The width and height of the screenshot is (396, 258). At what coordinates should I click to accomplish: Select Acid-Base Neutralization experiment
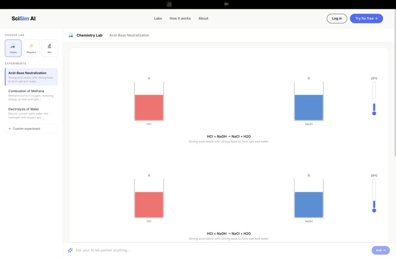[x=31, y=77]
